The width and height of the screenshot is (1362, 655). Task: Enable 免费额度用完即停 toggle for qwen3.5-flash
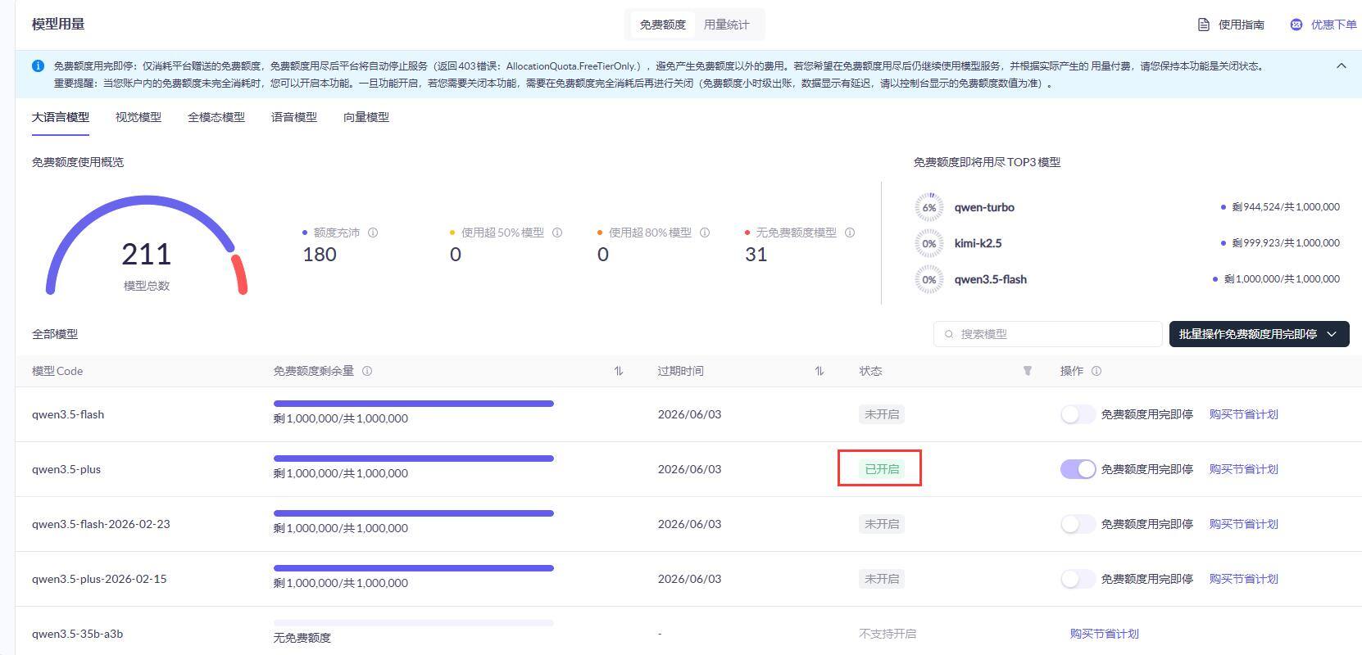click(1078, 414)
